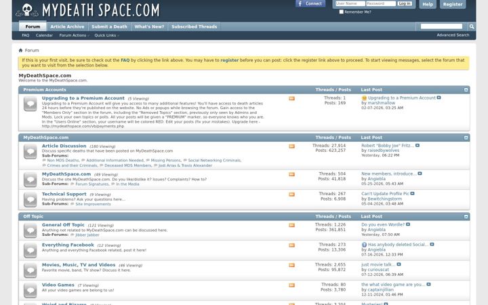This screenshot has width=488, height=305.
Task: Click the forum status icon for Technical Support
Action: (x=30, y=199)
